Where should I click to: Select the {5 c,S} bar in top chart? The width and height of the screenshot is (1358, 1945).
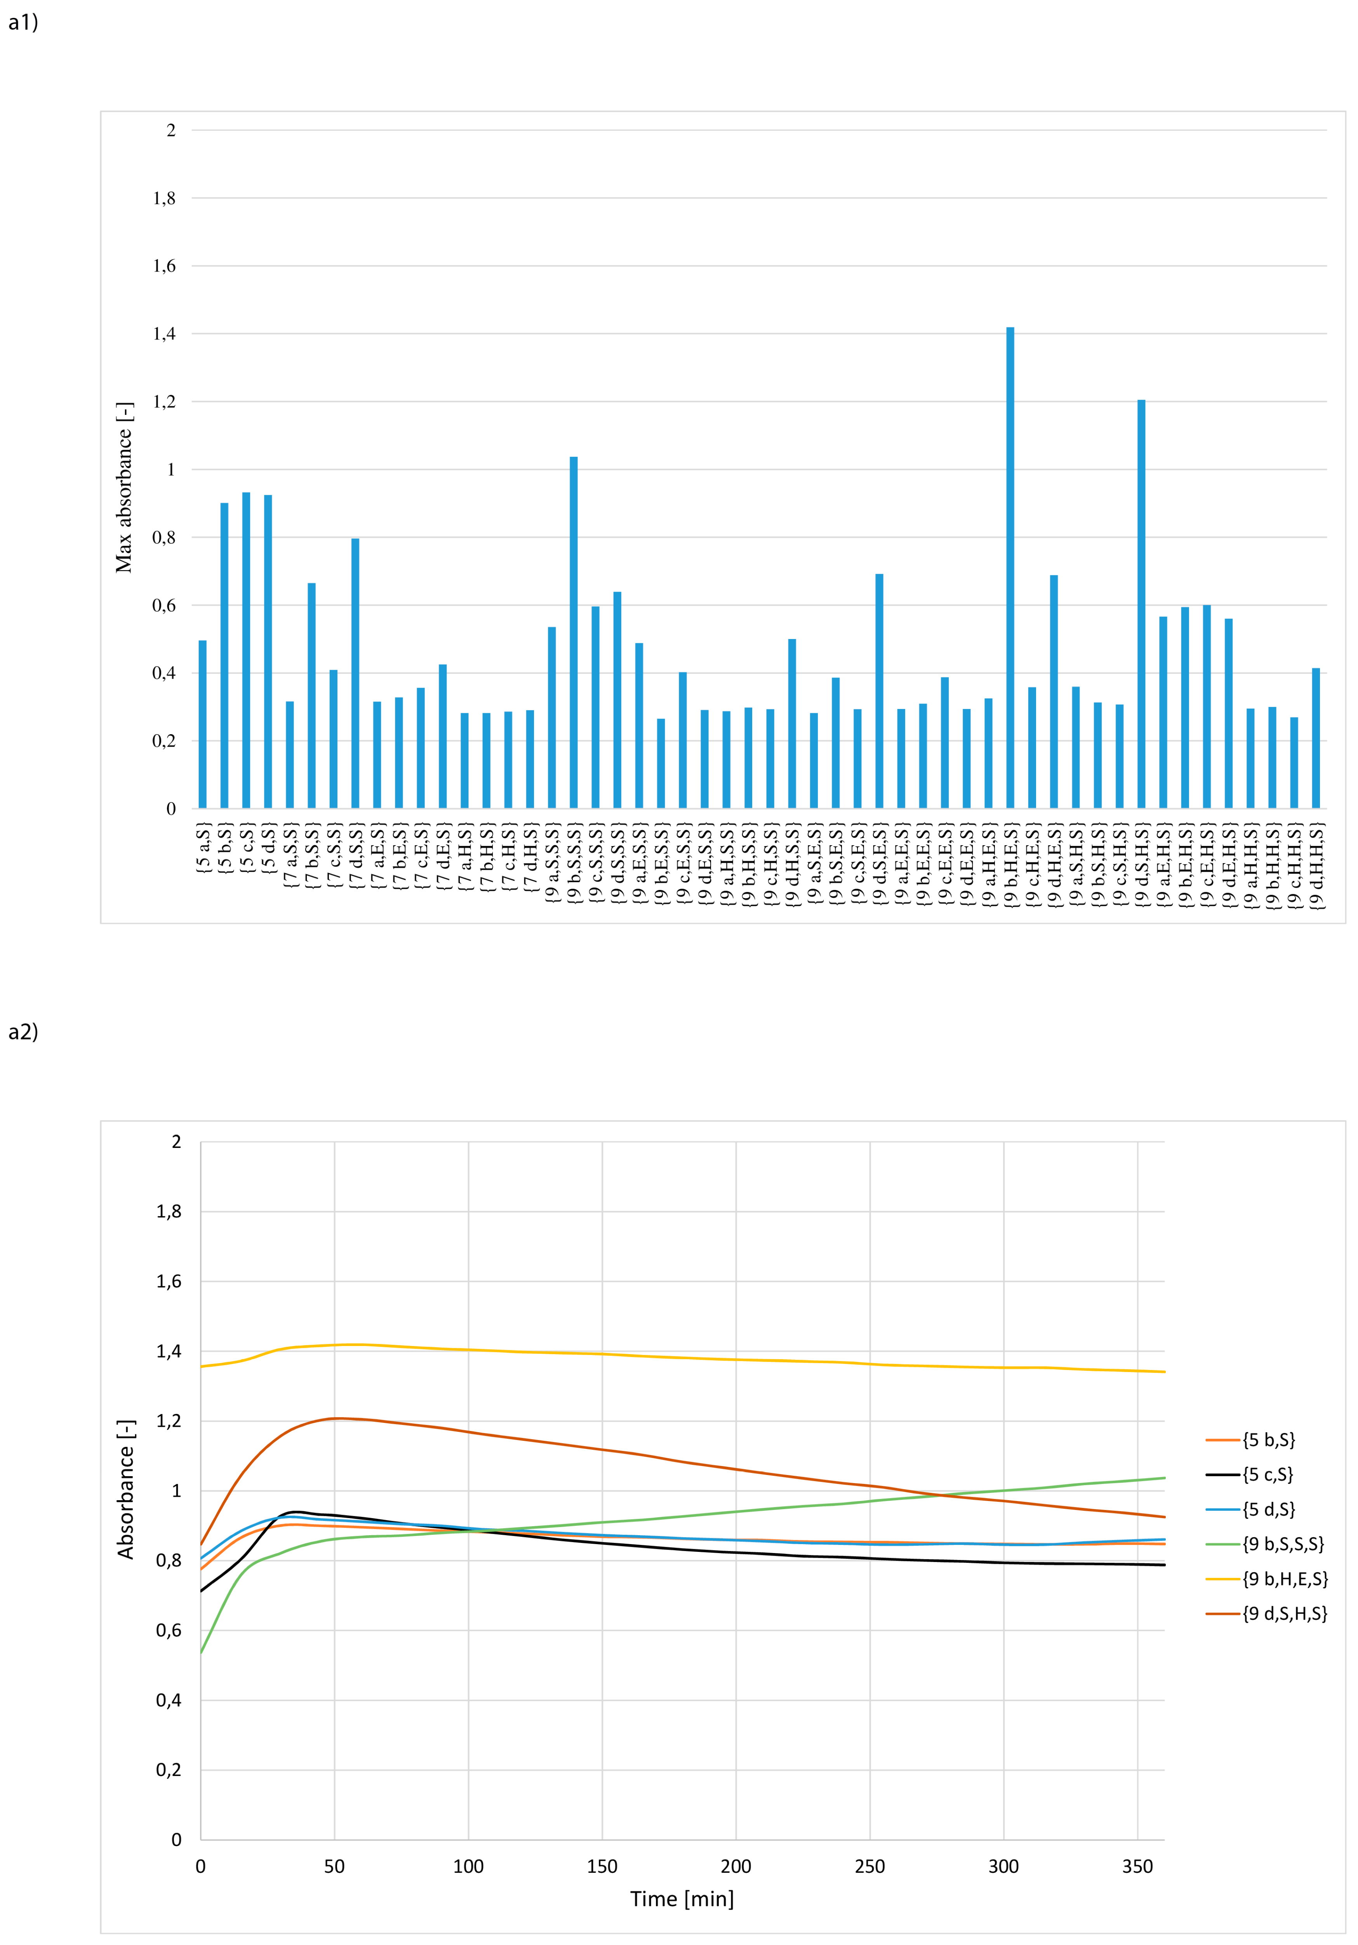click(246, 650)
